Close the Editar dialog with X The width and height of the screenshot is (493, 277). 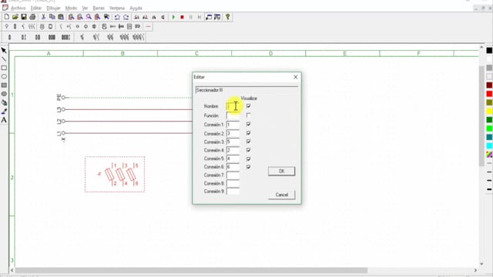point(295,77)
